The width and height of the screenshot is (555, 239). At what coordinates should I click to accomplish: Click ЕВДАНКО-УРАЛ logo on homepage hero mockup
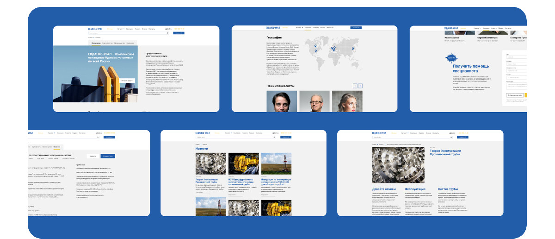click(95, 29)
